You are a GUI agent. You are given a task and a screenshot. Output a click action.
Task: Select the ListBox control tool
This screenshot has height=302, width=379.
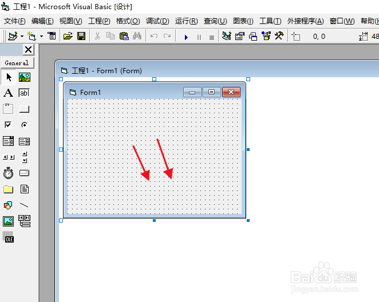(24, 141)
